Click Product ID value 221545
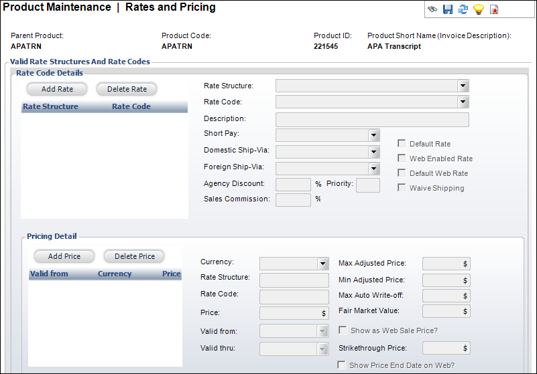The height and width of the screenshot is (374, 537). tap(326, 46)
